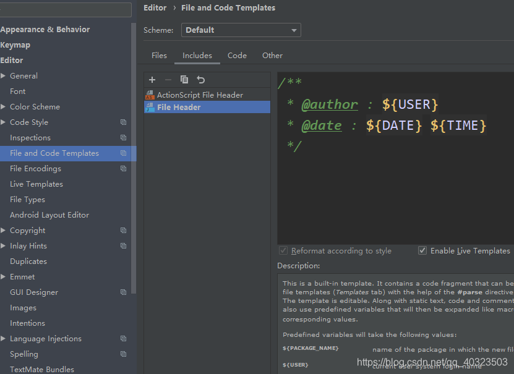Open Duplicates settings
The width and height of the screenshot is (514, 374).
(x=28, y=261)
